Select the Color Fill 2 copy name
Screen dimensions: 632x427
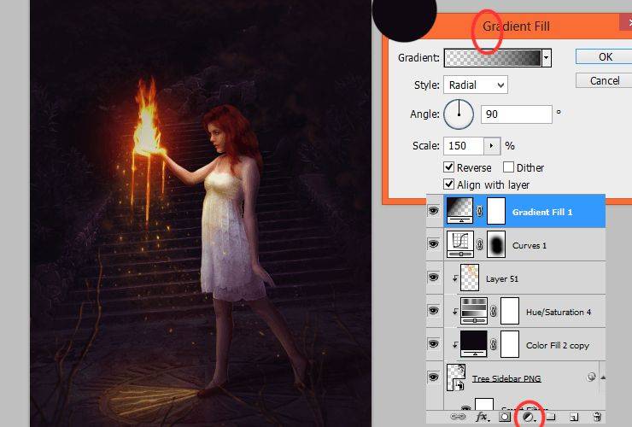tap(558, 345)
